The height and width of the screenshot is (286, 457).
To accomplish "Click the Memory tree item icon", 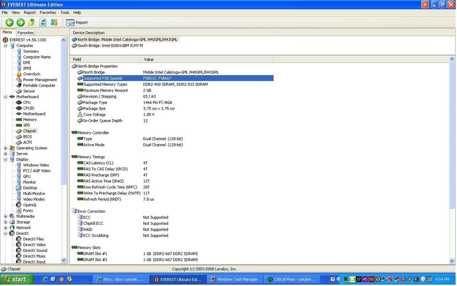I will 19,120.
